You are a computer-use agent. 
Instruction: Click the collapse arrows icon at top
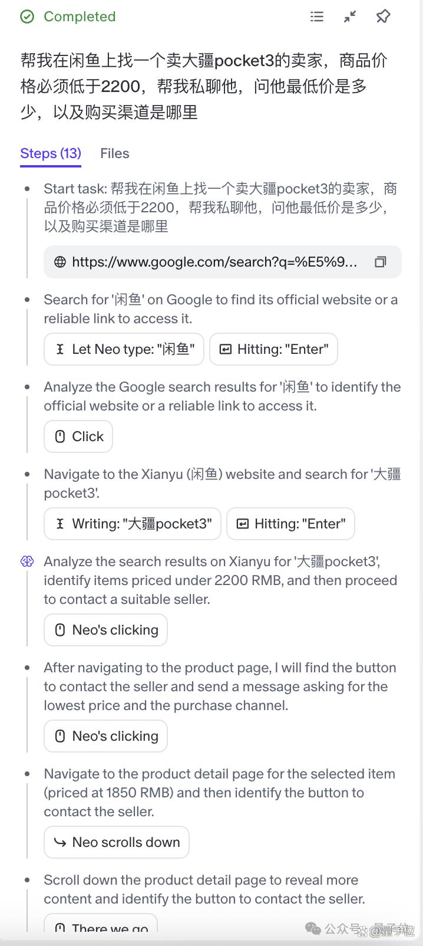(x=350, y=17)
